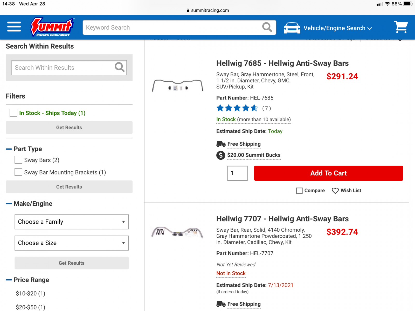The height and width of the screenshot is (311, 415).
Task: Click part number HEL-7707 text
Action: [x=262, y=253]
